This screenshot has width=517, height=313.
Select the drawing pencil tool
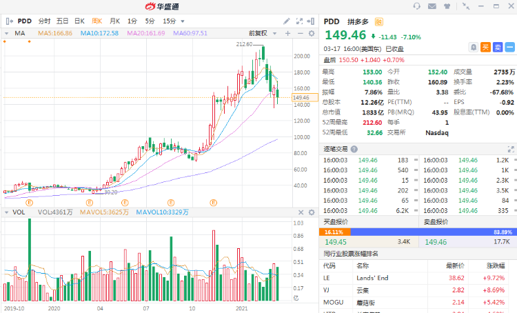click(x=287, y=21)
